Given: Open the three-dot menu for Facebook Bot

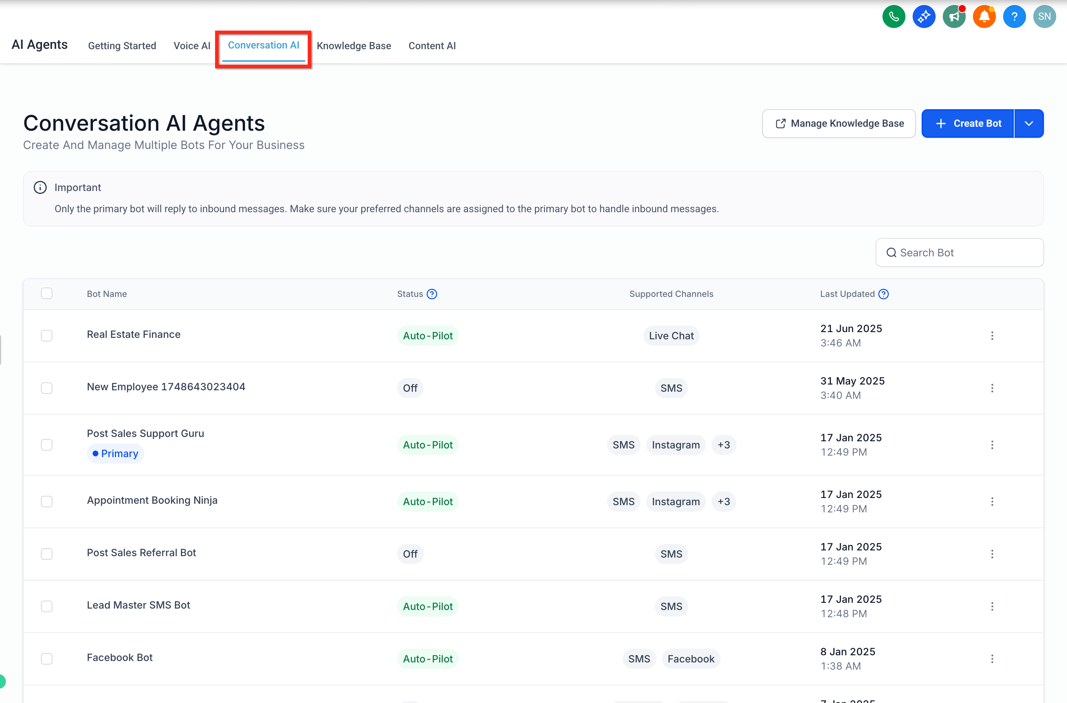Looking at the screenshot, I should tap(992, 659).
